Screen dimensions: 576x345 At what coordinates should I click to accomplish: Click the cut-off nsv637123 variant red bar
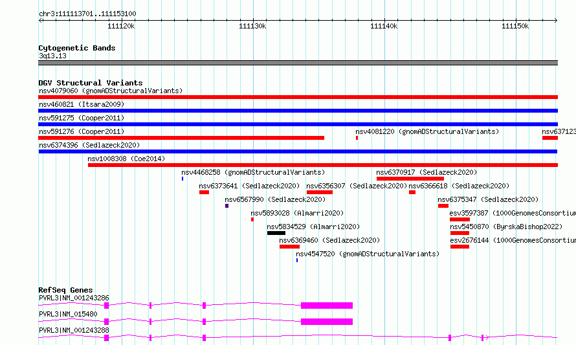pyautogui.click(x=550, y=138)
